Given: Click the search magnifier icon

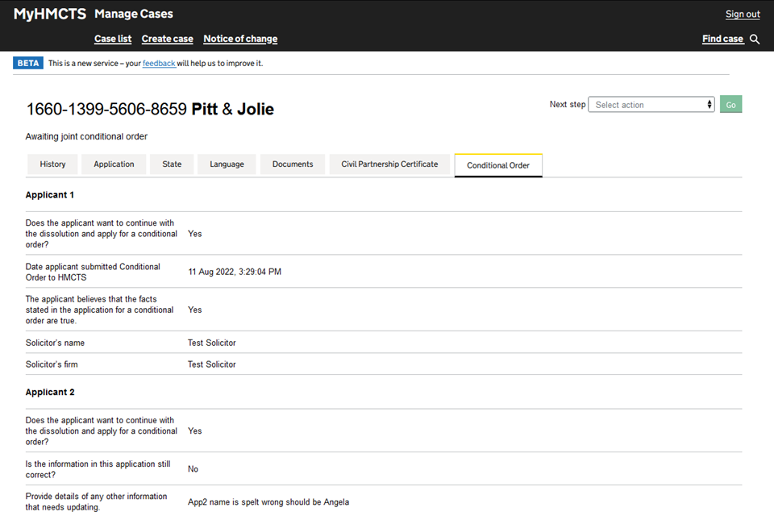Looking at the screenshot, I should (755, 39).
